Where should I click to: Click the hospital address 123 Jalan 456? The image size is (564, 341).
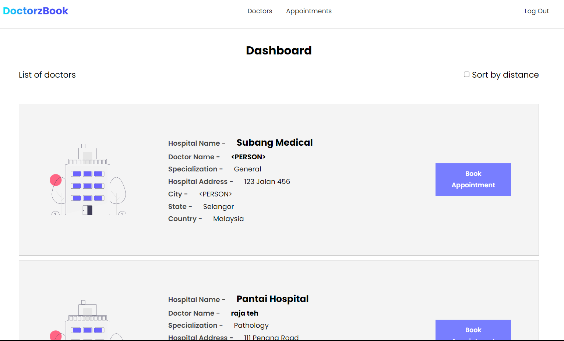click(x=267, y=181)
